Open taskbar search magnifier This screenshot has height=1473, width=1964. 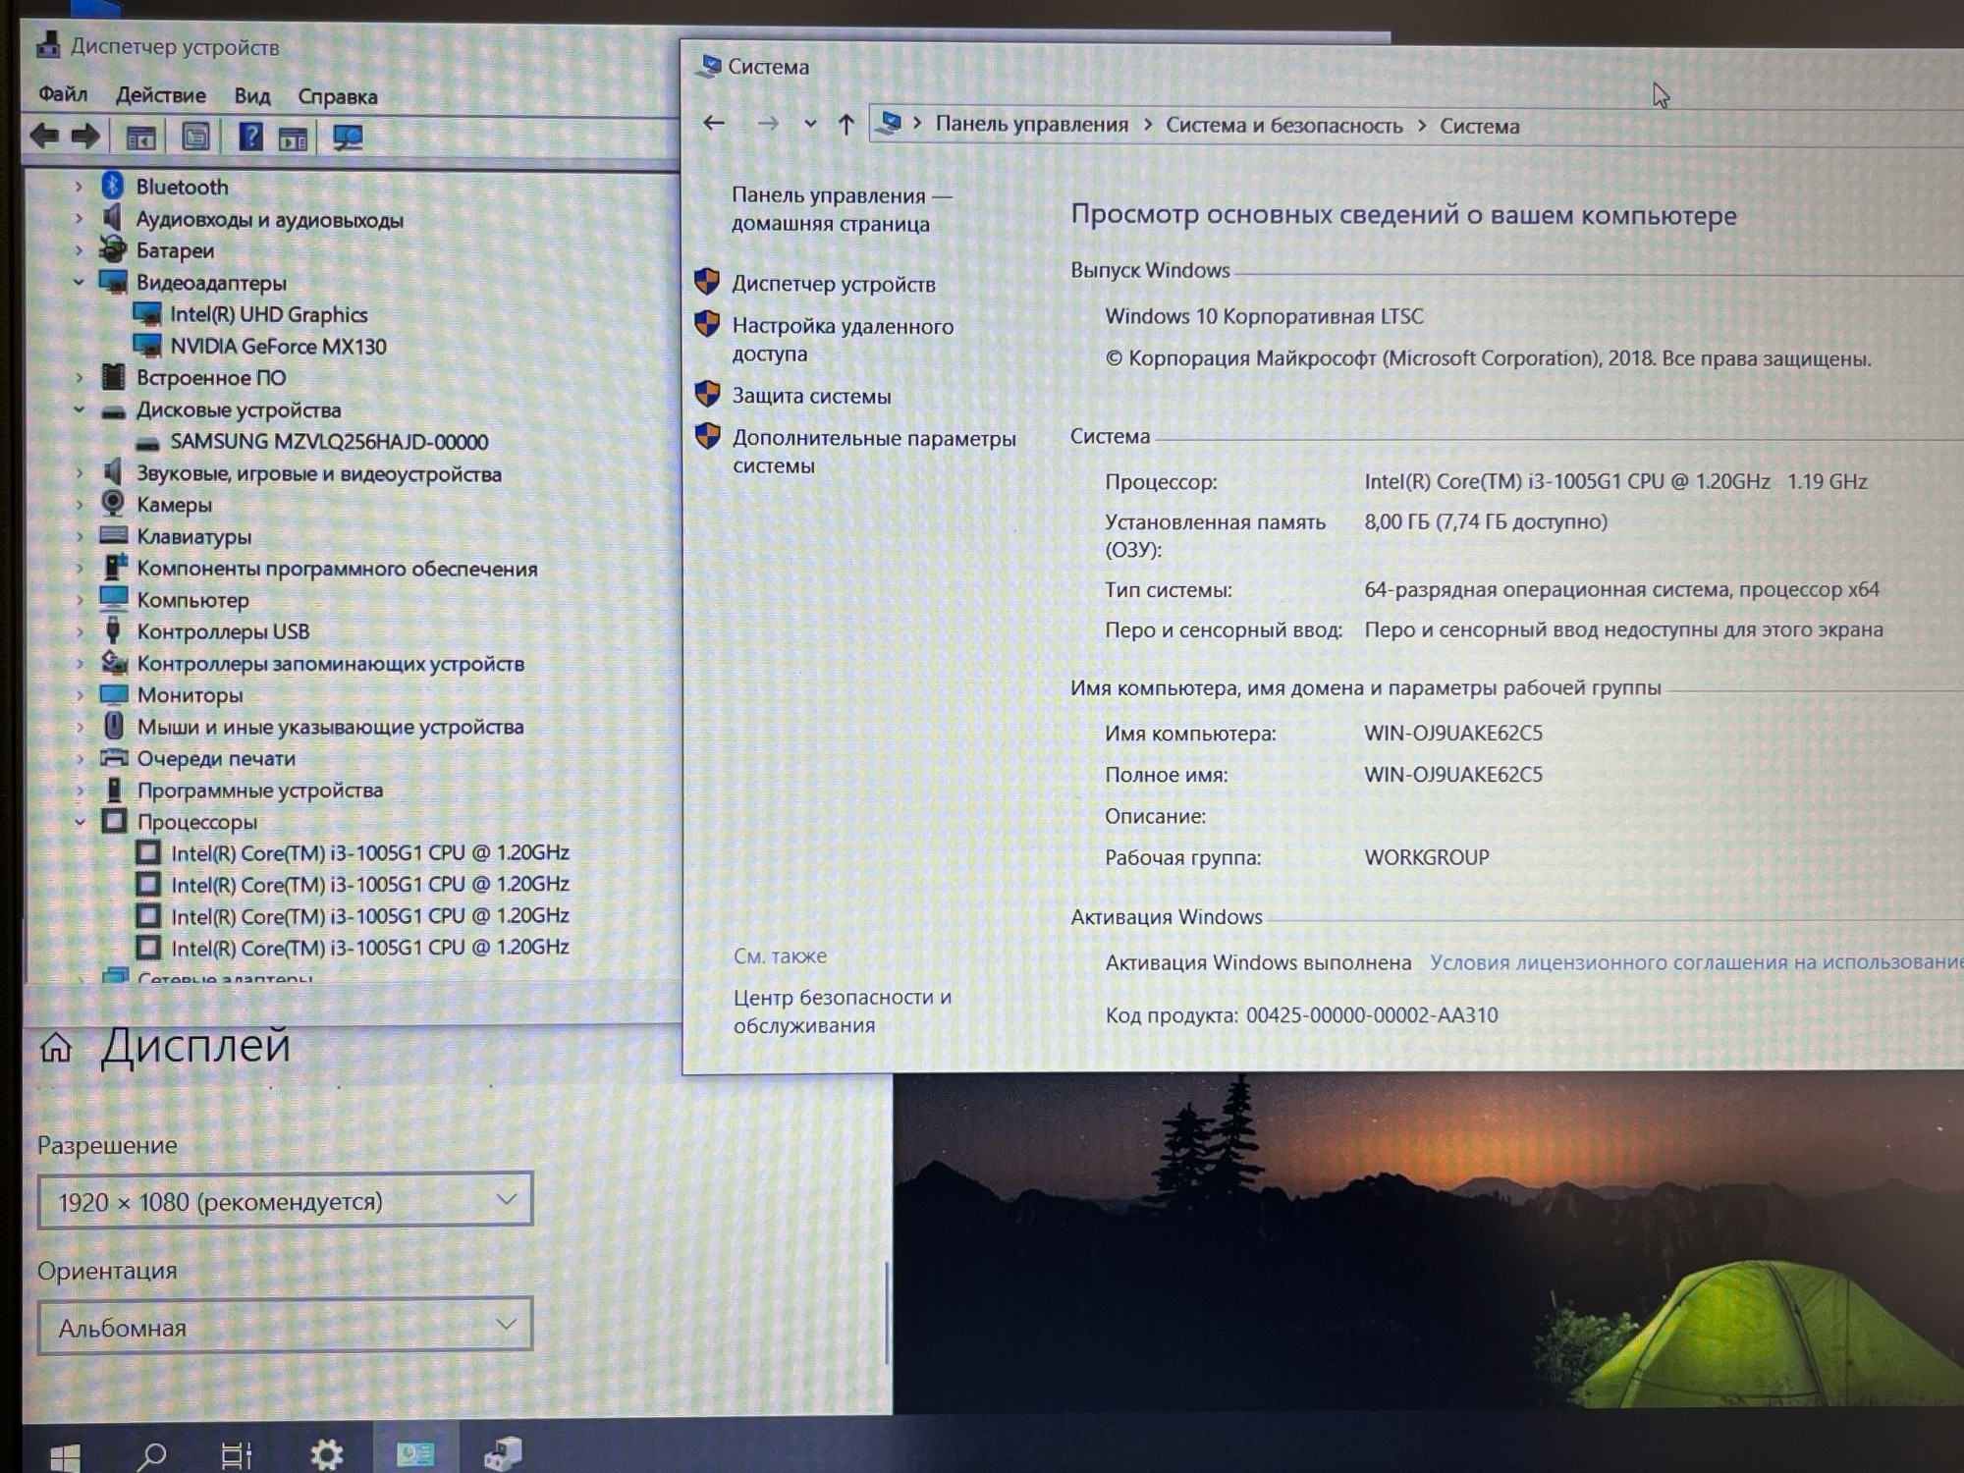click(x=151, y=1455)
